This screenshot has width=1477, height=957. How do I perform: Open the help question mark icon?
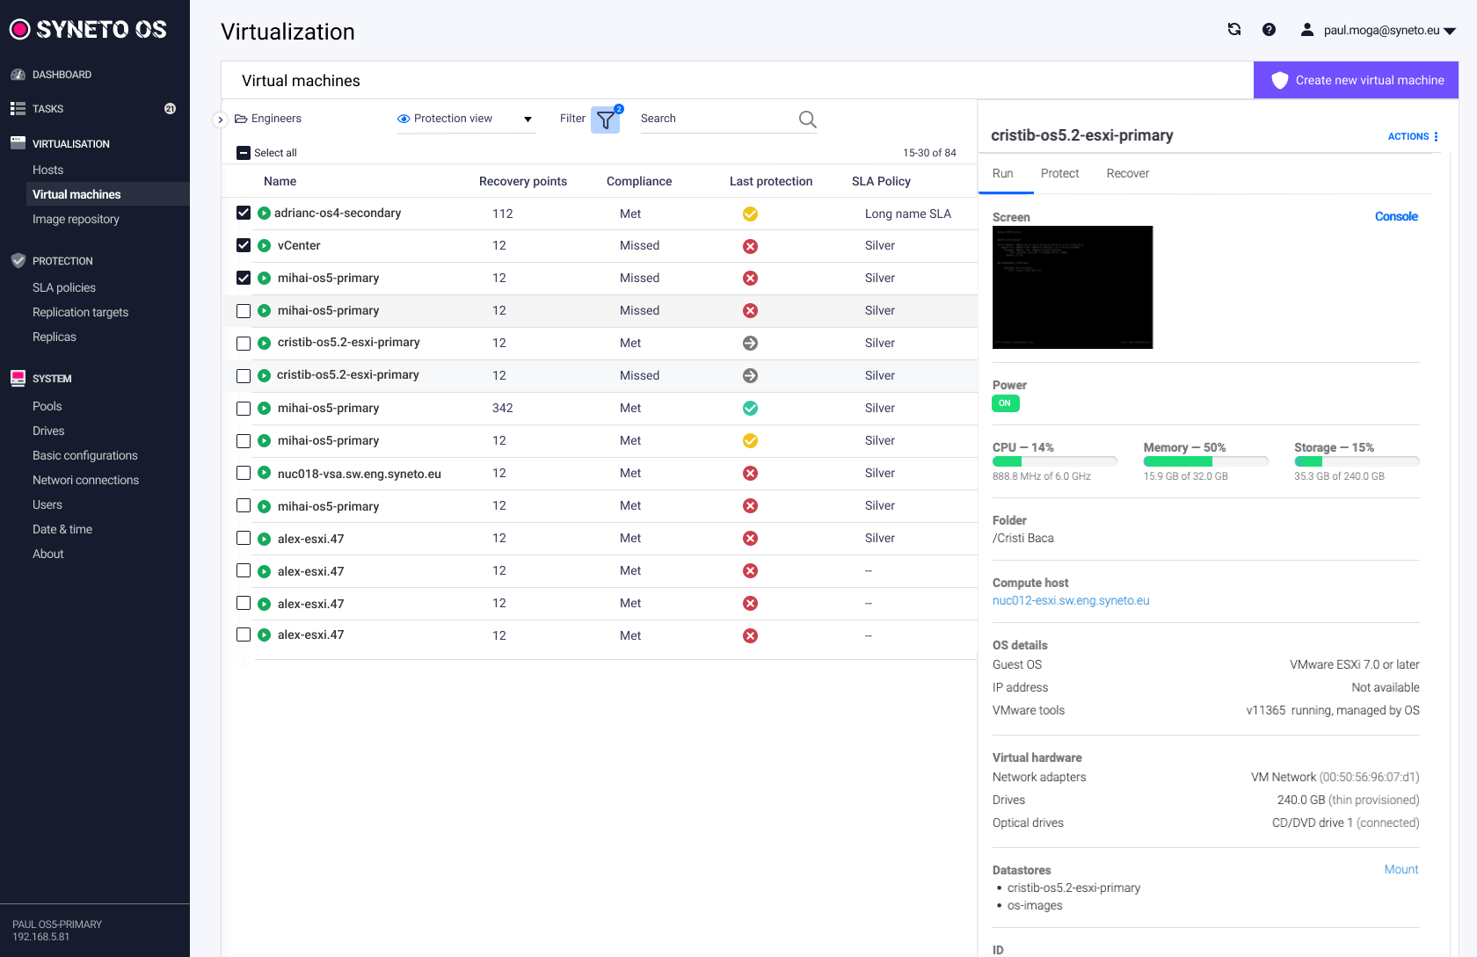pyautogui.click(x=1269, y=30)
